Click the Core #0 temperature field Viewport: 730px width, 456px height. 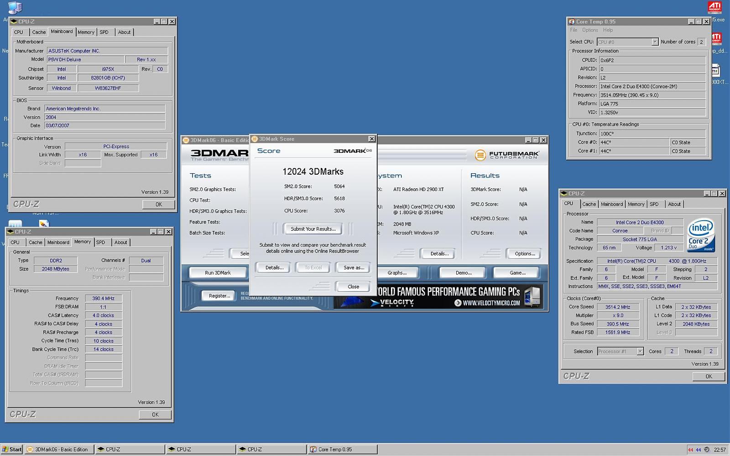tap(634, 142)
